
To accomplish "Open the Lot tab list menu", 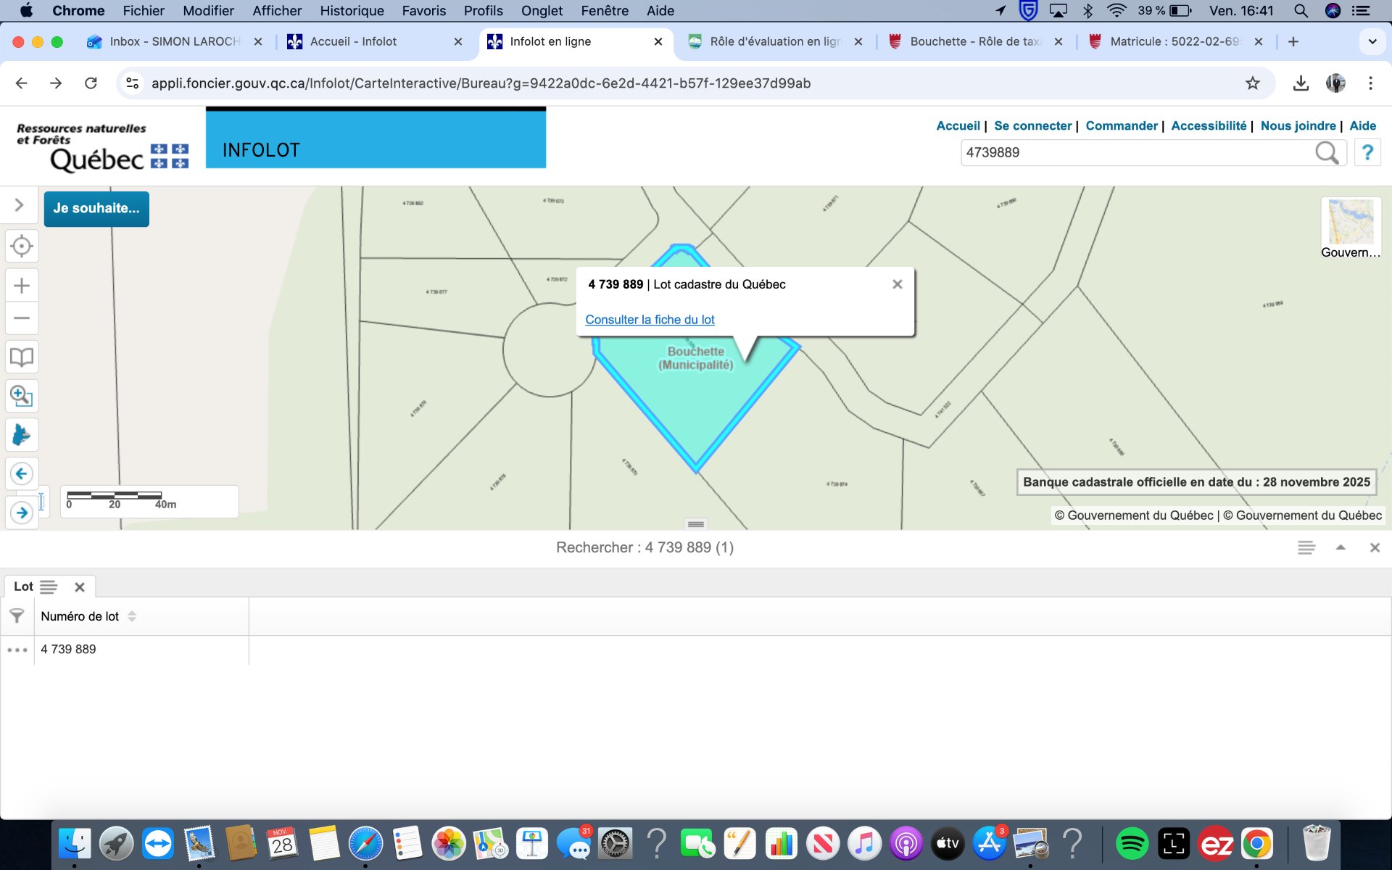I will tap(49, 587).
